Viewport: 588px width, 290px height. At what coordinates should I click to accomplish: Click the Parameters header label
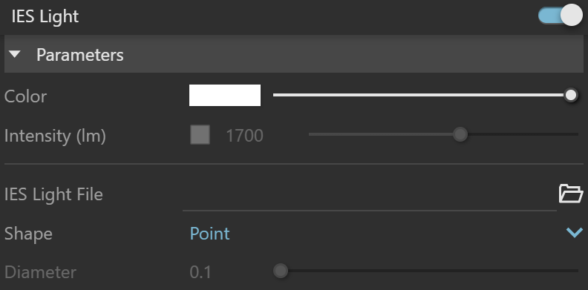pos(80,55)
